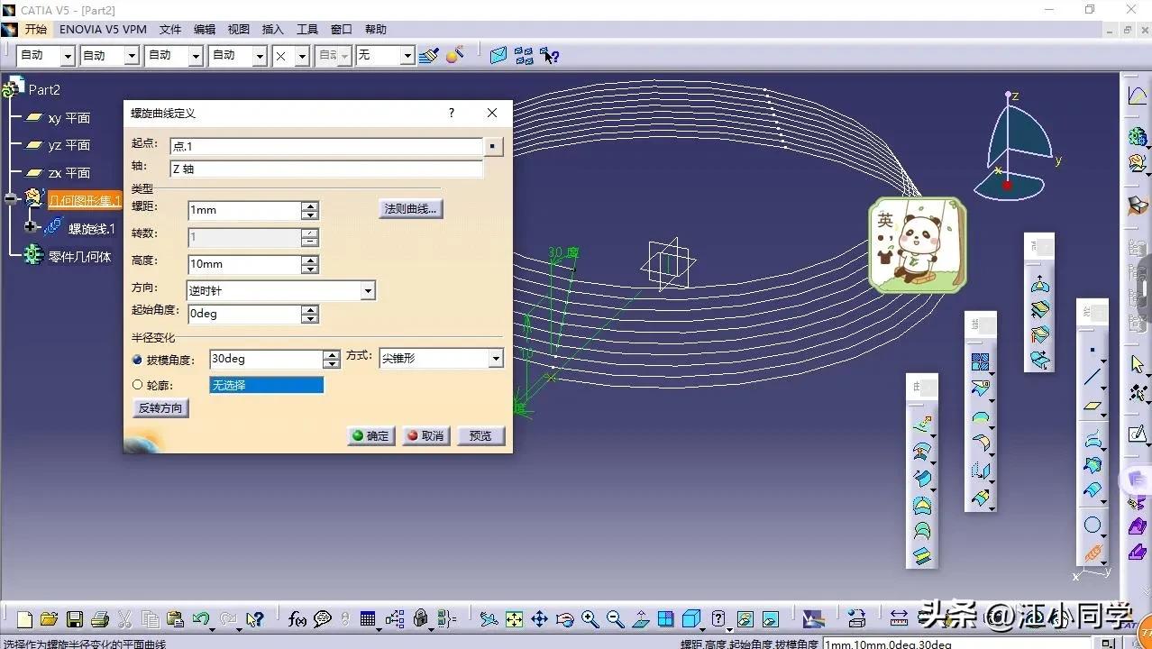The width and height of the screenshot is (1152, 649).
Task: Click the Undo arrow icon
Action: pyautogui.click(x=201, y=619)
